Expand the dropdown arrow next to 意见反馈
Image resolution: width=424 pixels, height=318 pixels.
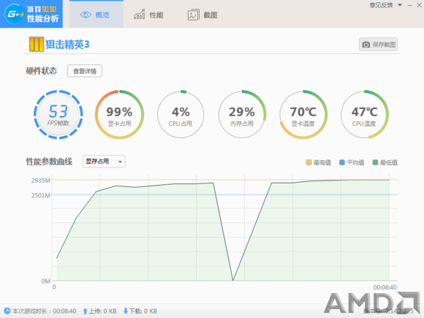tap(400, 5)
